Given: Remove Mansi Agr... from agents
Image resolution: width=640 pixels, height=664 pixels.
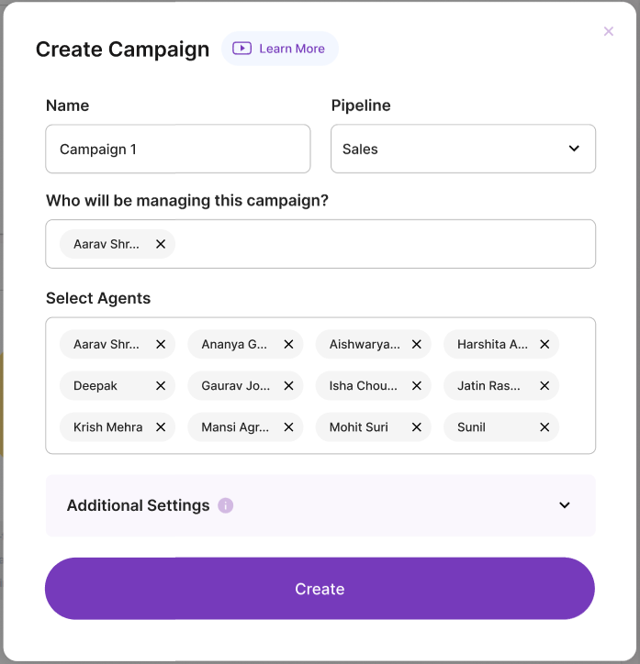Looking at the screenshot, I should [288, 427].
